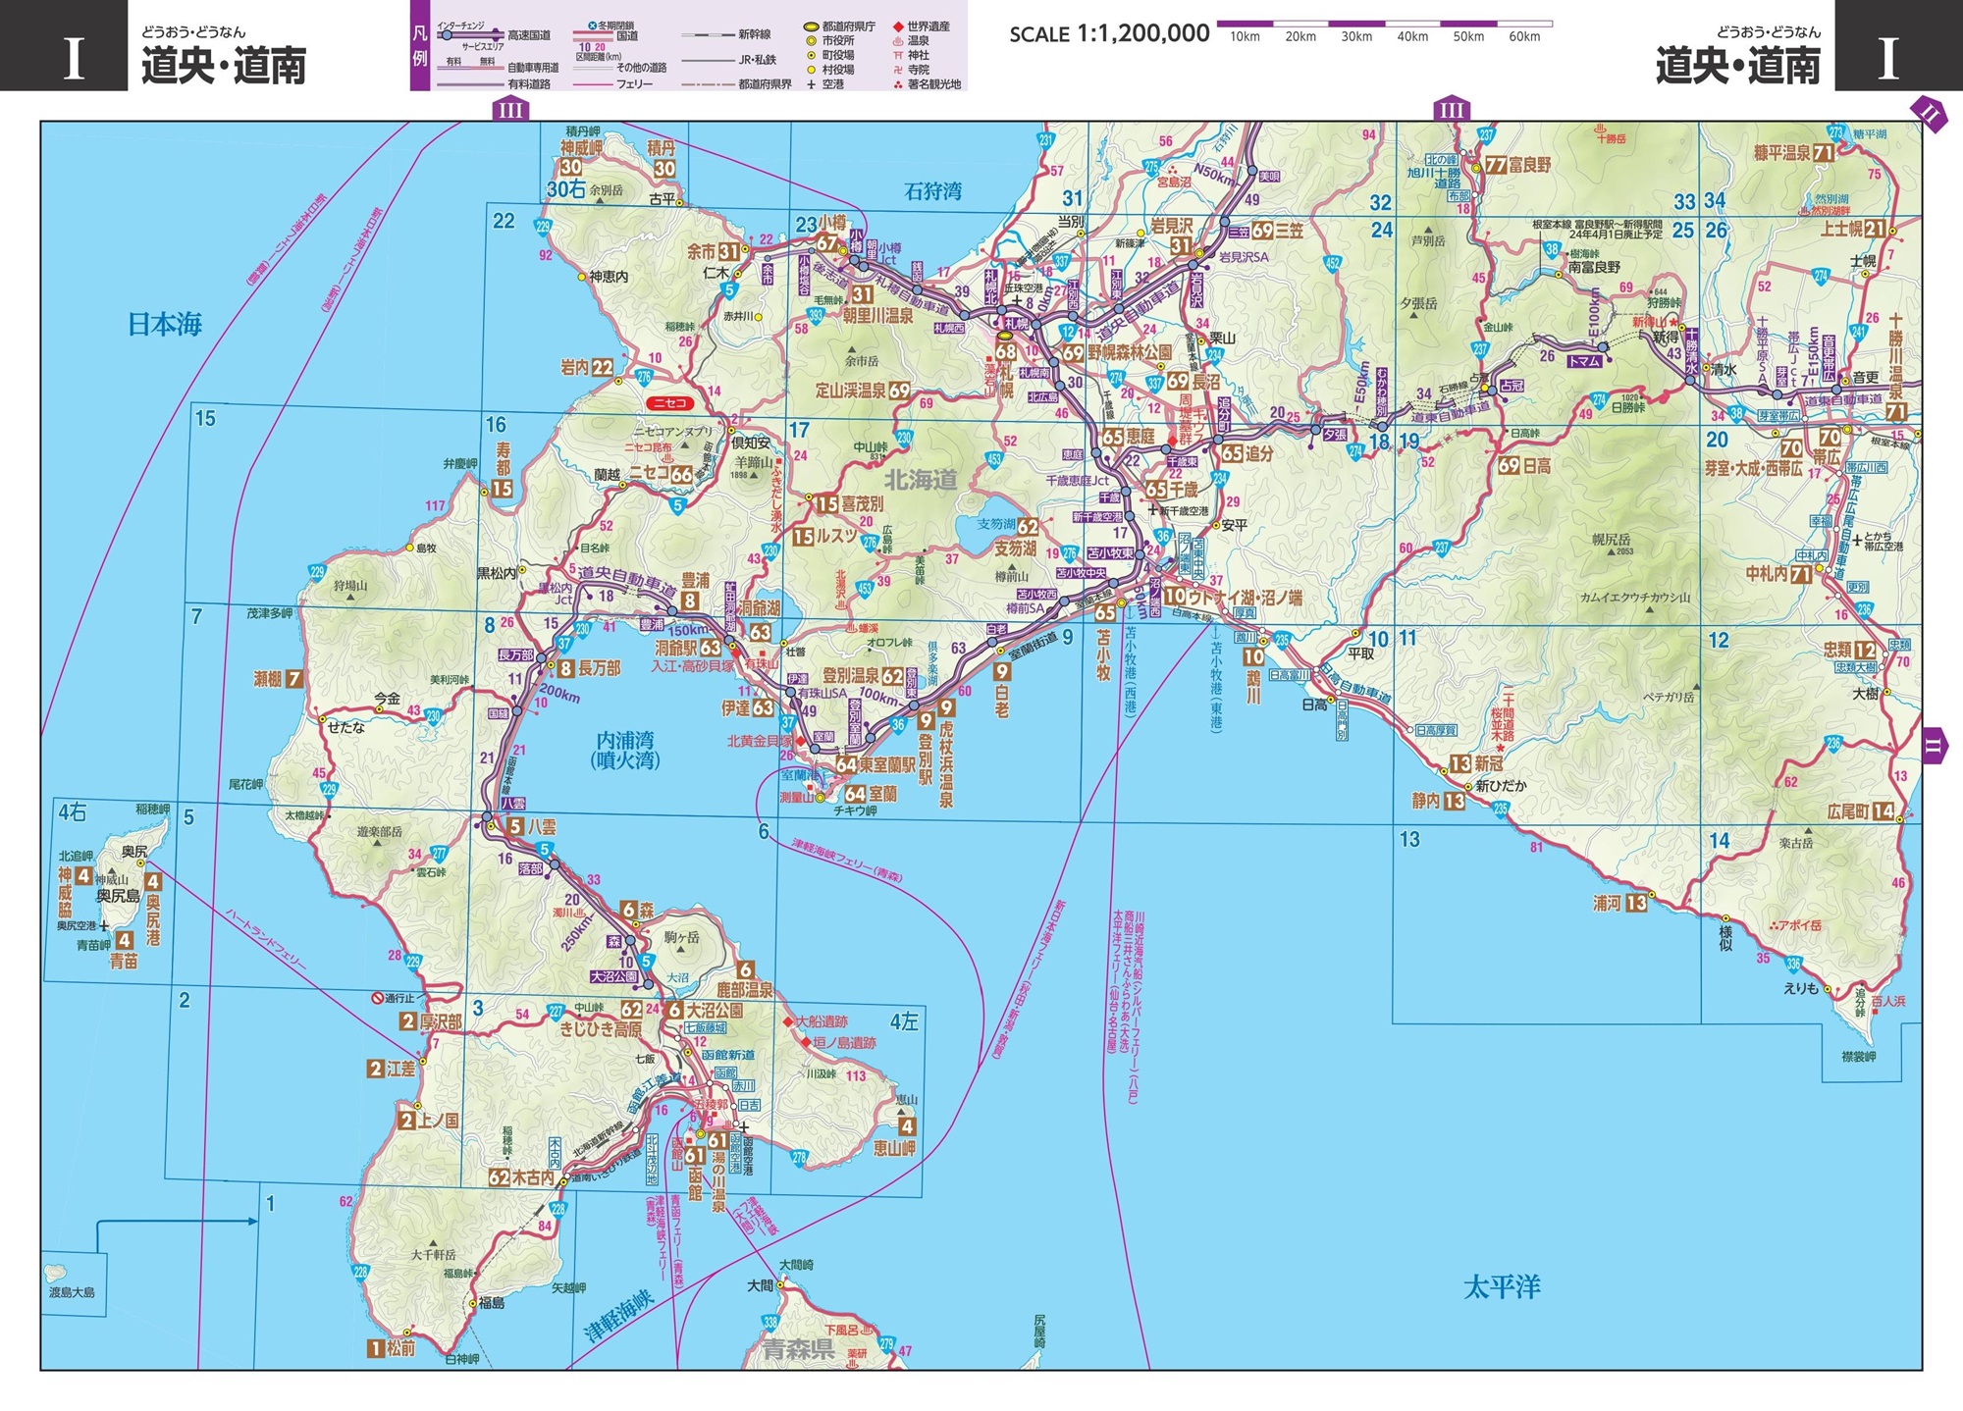The image size is (1963, 1411).
Task: Click the 野幌森林公園 label
Action: 1130,351
